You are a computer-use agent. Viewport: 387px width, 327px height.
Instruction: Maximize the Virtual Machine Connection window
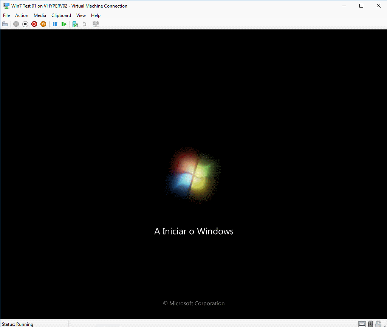(x=361, y=6)
